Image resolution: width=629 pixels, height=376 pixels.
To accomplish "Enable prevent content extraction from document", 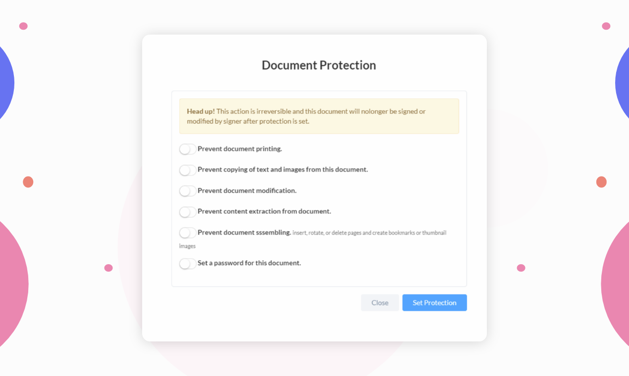I will pos(187,212).
